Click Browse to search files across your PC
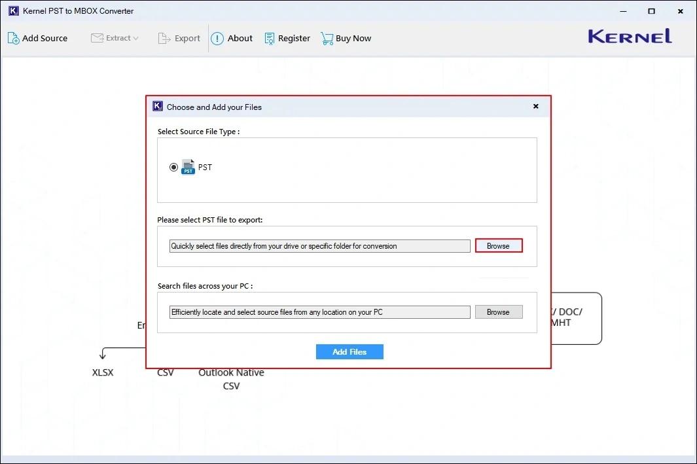Screen dimensions: 697x464 [x=499, y=312]
